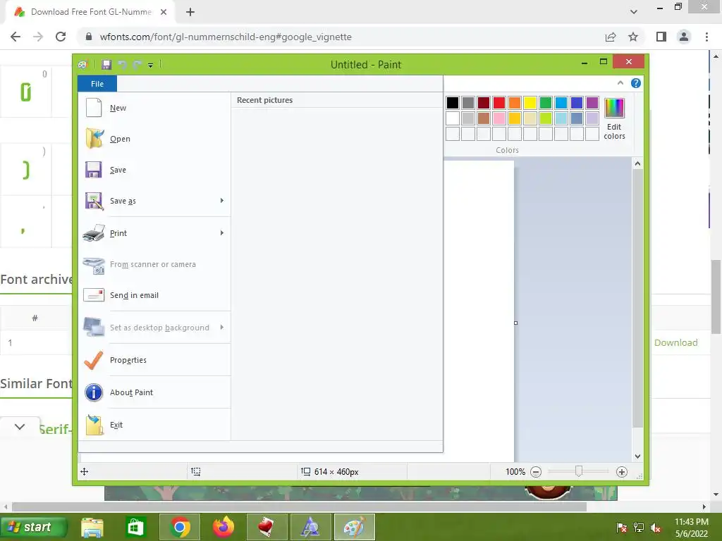Open Firefox from the taskbar

[224, 527]
